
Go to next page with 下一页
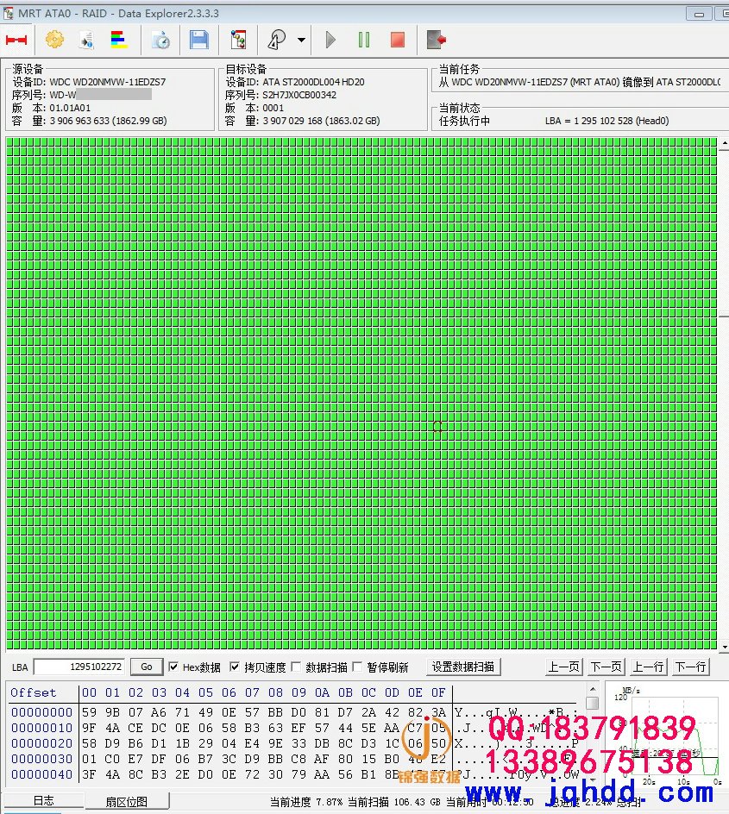(606, 667)
